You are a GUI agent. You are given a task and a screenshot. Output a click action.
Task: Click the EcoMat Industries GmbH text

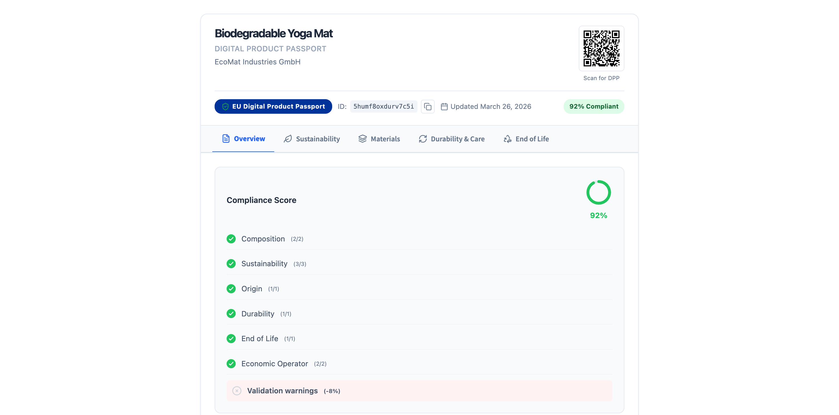[257, 62]
